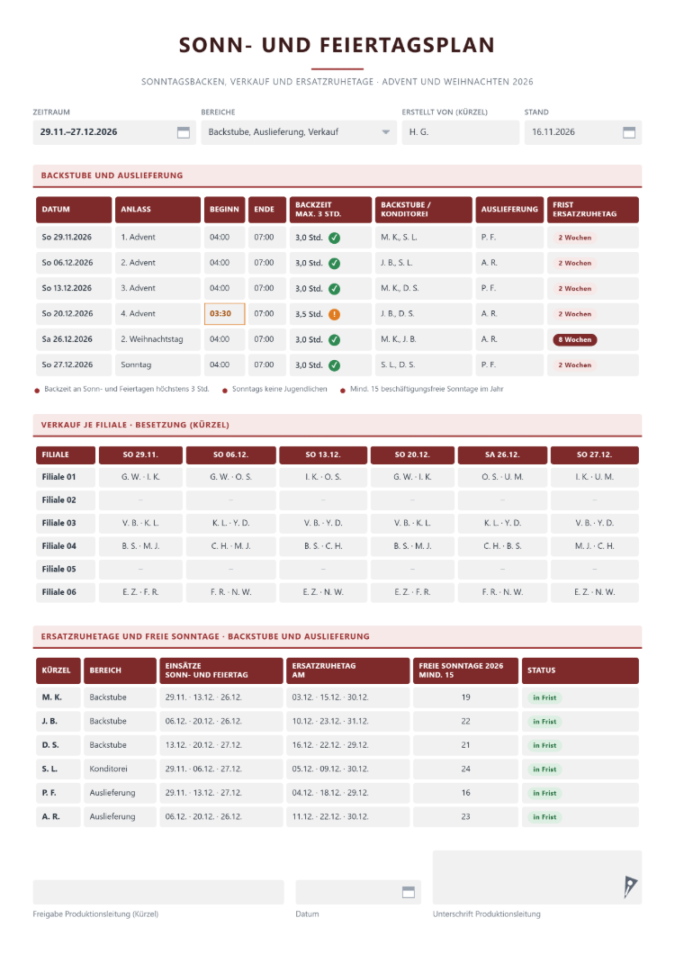Click the Ersatzruhetag cell 10.12. · 23.12. · 31.12.
This screenshot has height=954, width=675.
(347, 722)
